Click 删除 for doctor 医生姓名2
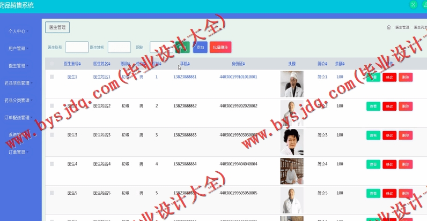 tap(406, 106)
